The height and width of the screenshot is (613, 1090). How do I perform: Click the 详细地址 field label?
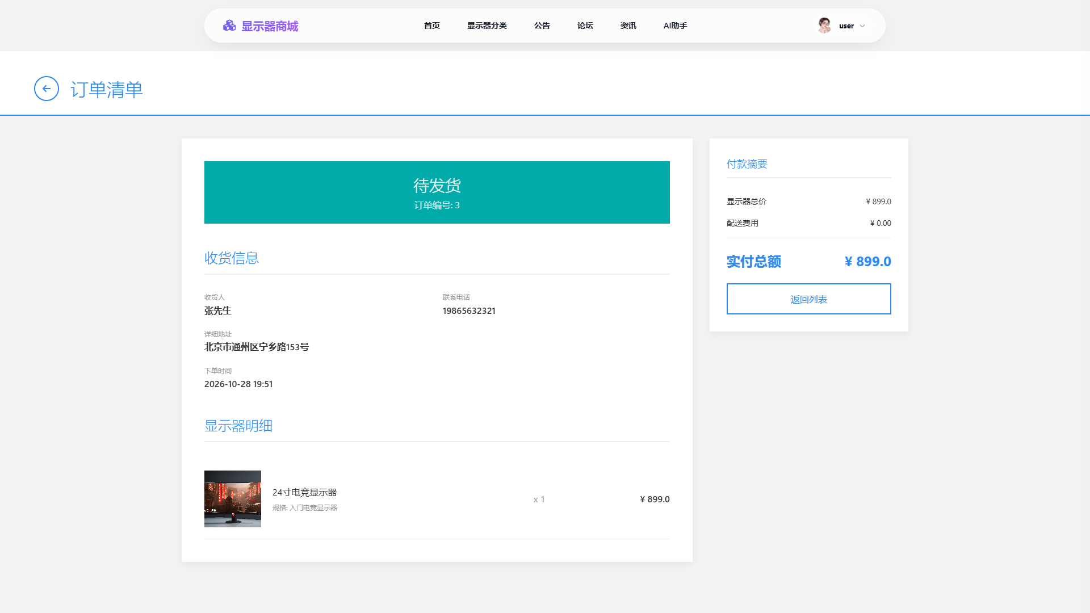tap(218, 334)
